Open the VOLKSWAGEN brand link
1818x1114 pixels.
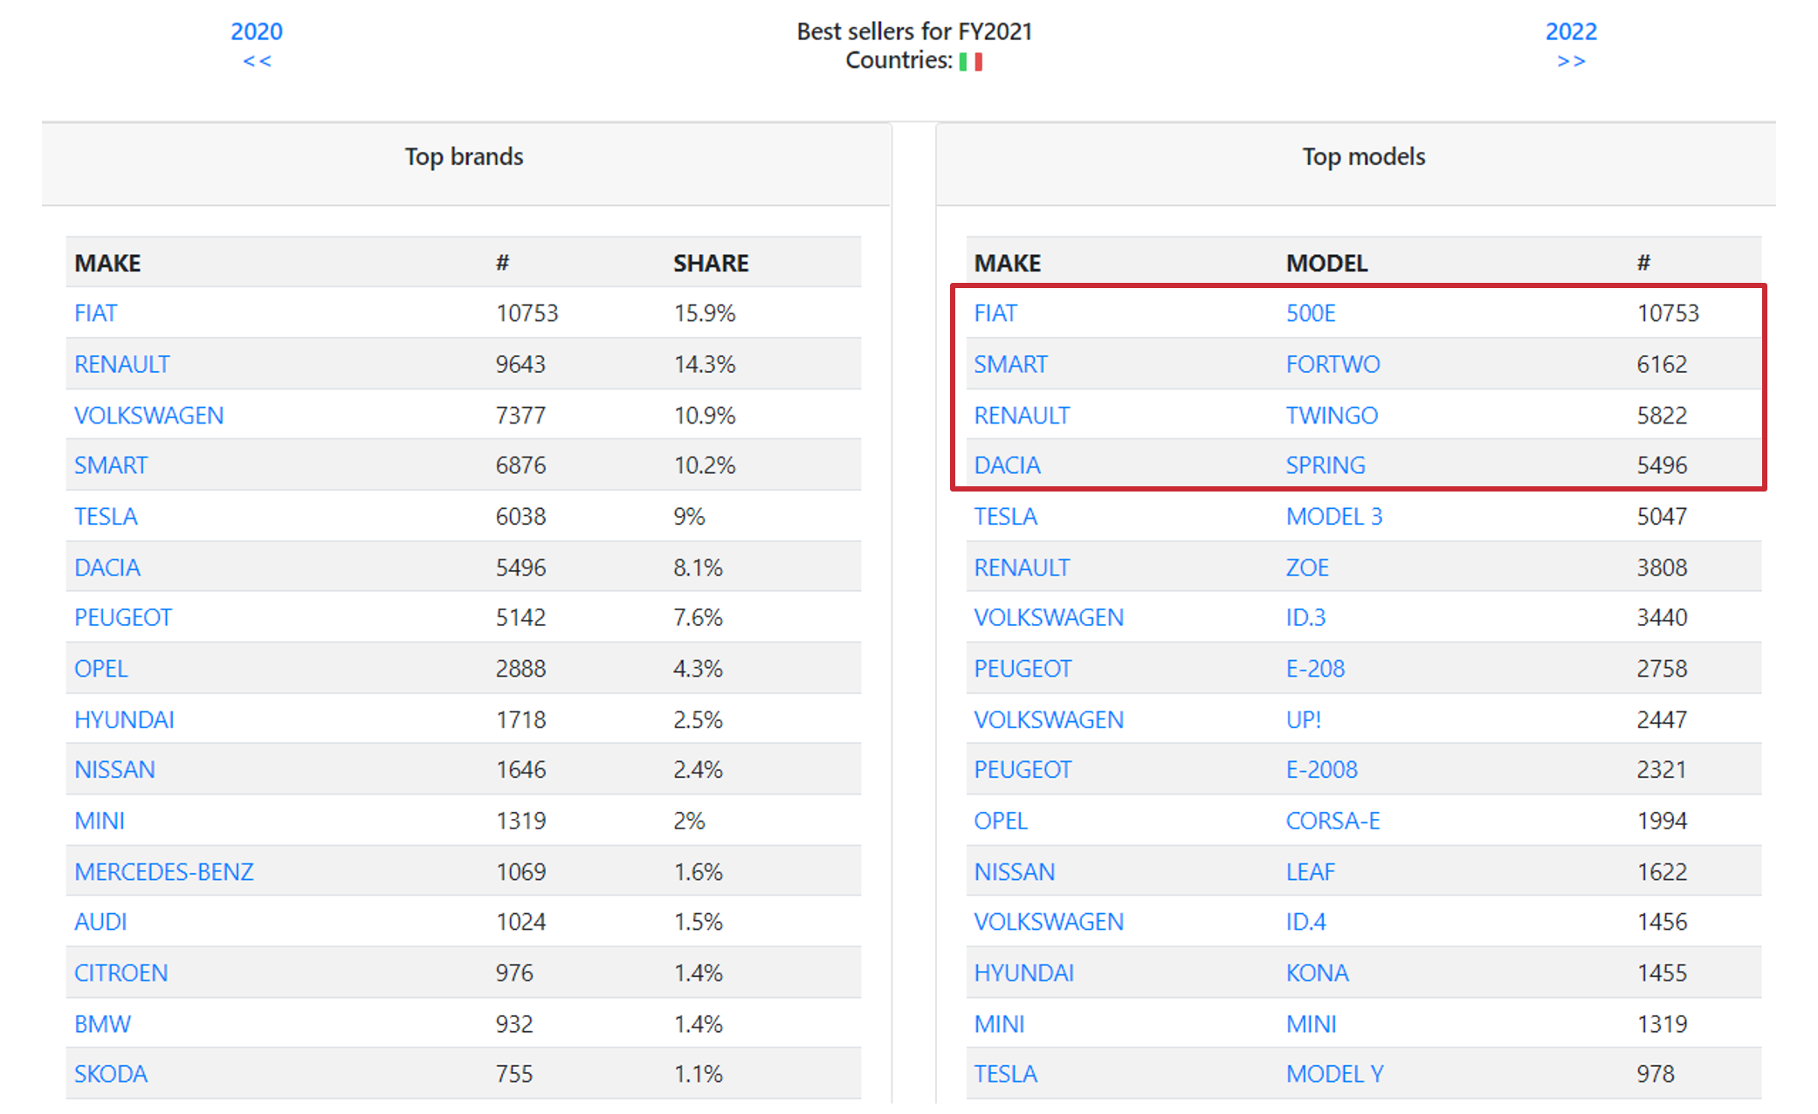tap(148, 416)
